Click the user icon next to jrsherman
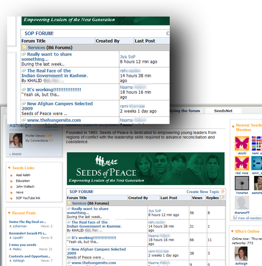The width and height of the screenshot is (262, 266). 10,226
